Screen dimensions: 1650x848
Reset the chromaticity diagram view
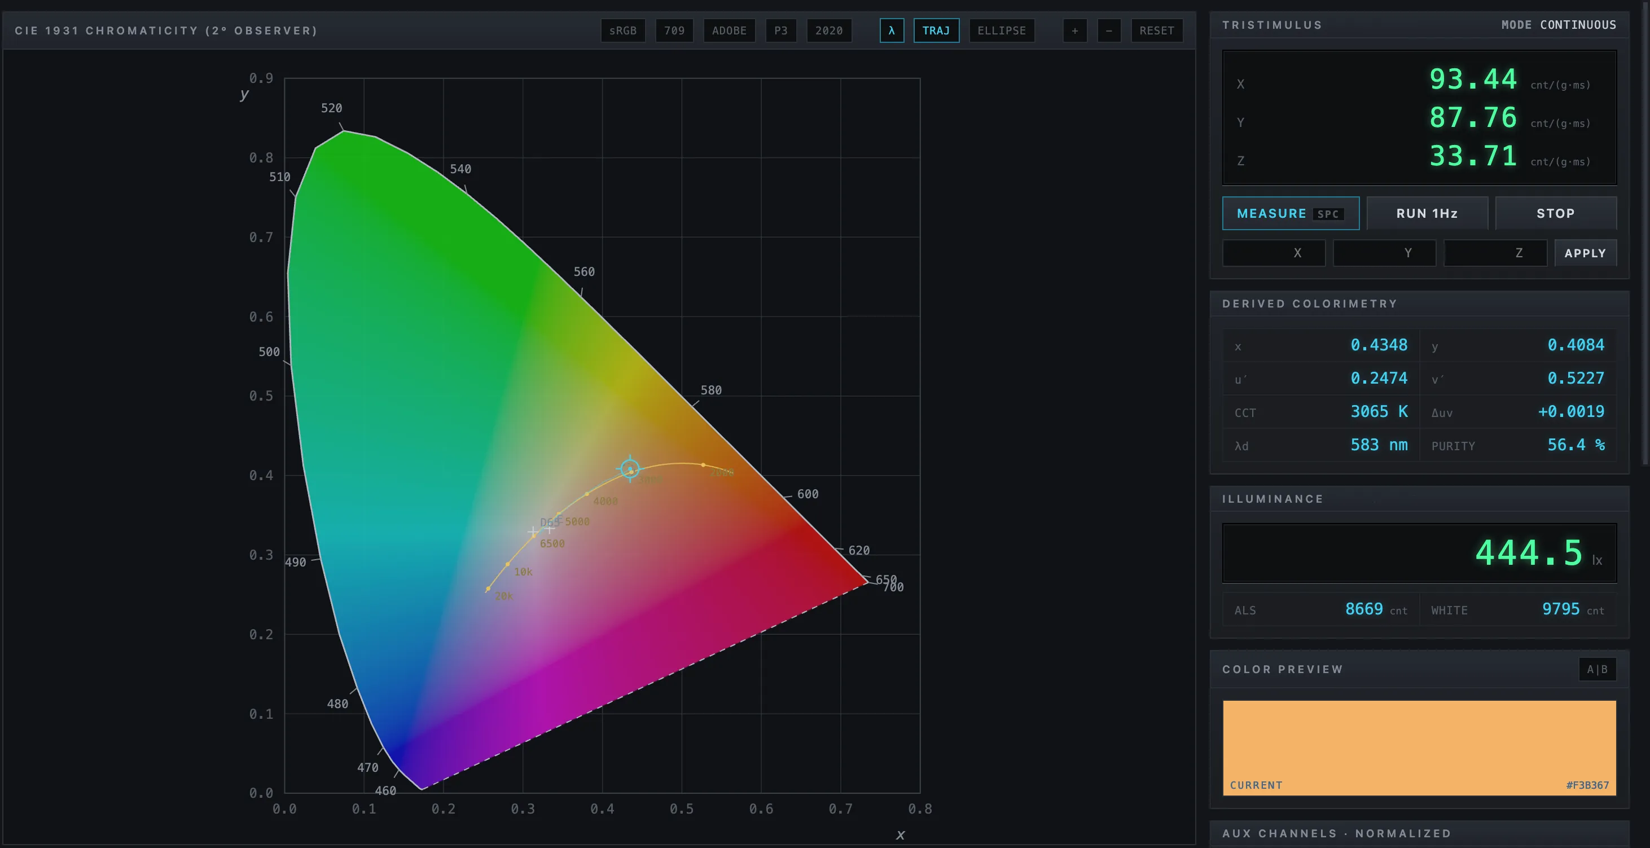(1157, 30)
